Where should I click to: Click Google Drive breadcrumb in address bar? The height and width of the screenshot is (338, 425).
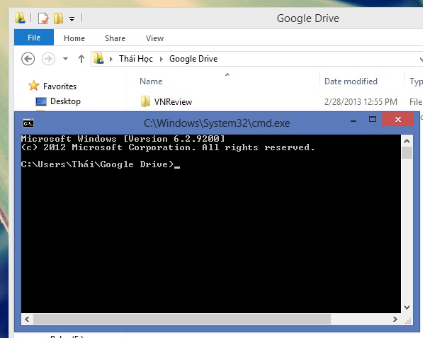click(193, 59)
